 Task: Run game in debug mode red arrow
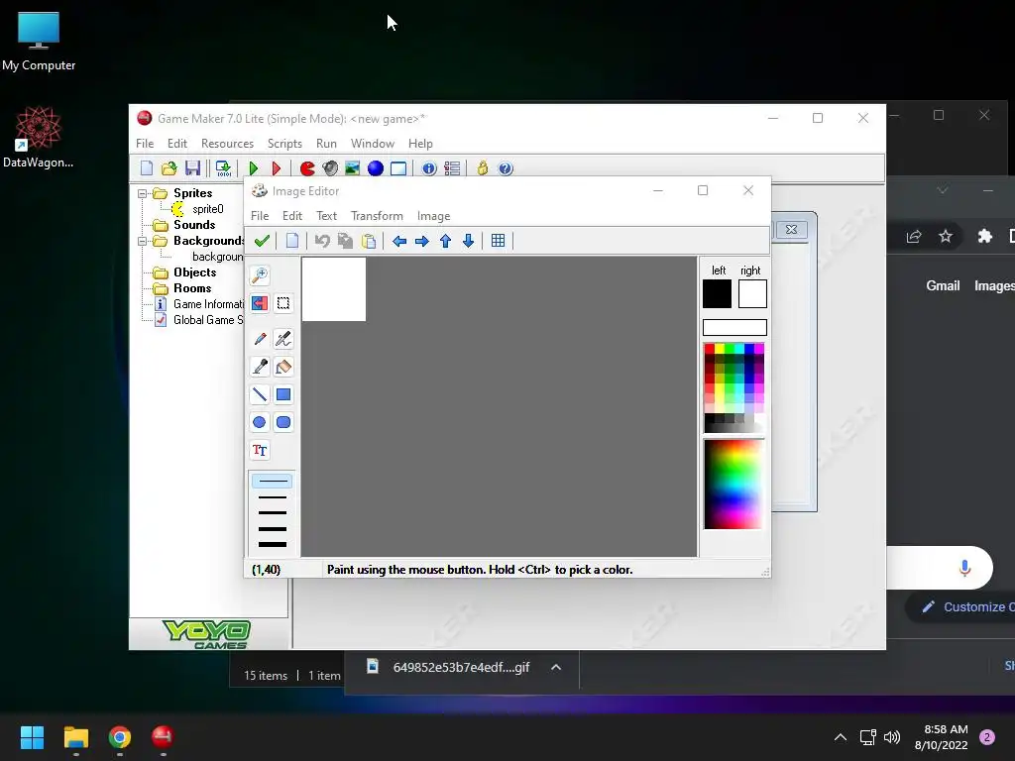(x=277, y=168)
